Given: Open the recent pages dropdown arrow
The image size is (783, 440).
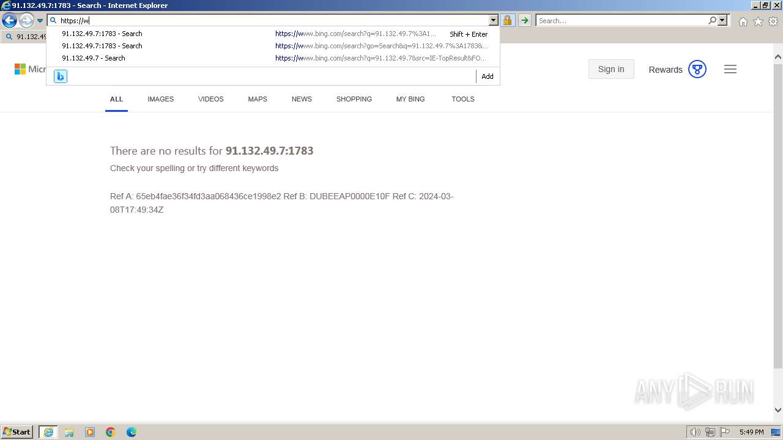Looking at the screenshot, I should (x=40, y=21).
